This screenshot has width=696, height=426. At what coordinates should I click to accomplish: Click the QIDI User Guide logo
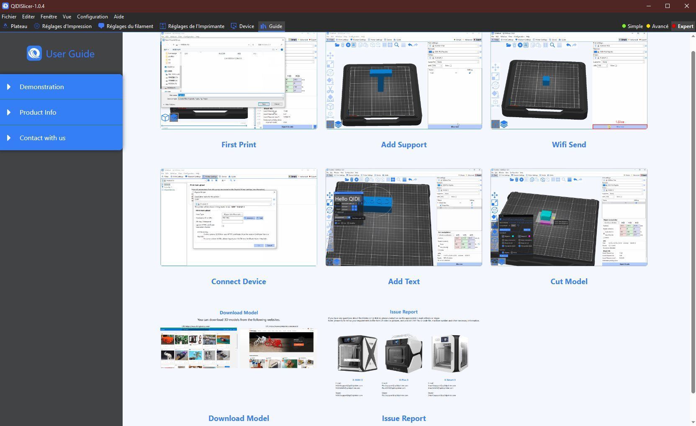[x=34, y=54]
